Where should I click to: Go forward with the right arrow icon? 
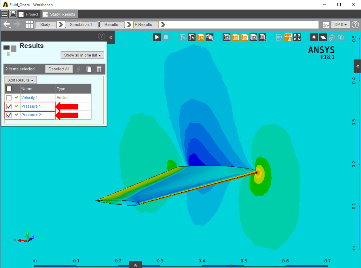click(17, 24)
